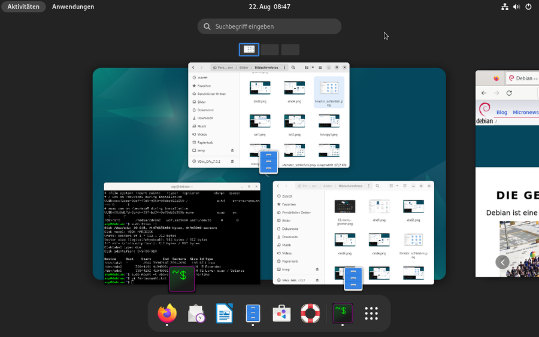Viewport: 539px width, 337px height.
Task: Open the Help lifebuoy icon in dock
Action: coord(310,313)
